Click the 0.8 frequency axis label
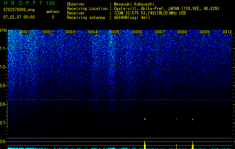The image size is (235, 149). click(3, 104)
